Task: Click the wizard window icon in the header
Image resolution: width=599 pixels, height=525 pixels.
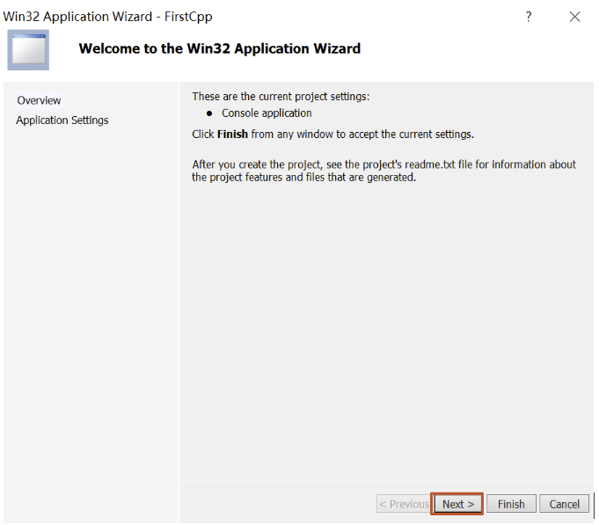Action: coord(28,50)
